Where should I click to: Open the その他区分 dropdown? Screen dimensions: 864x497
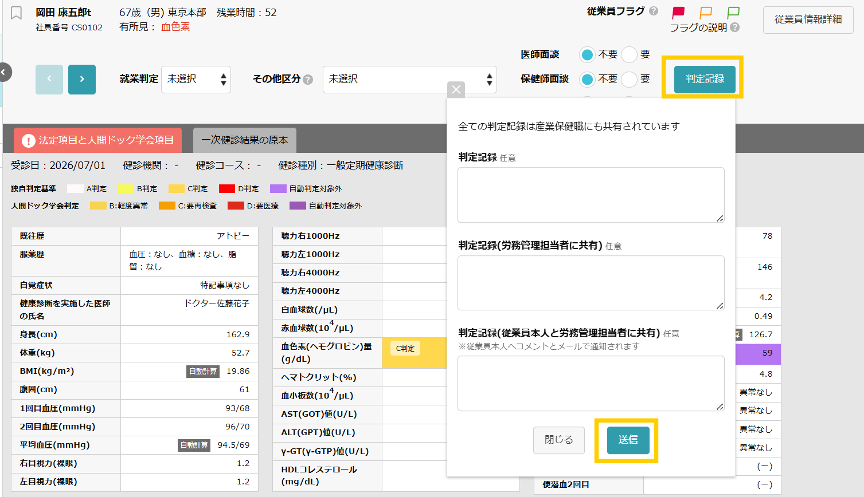[x=410, y=79]
